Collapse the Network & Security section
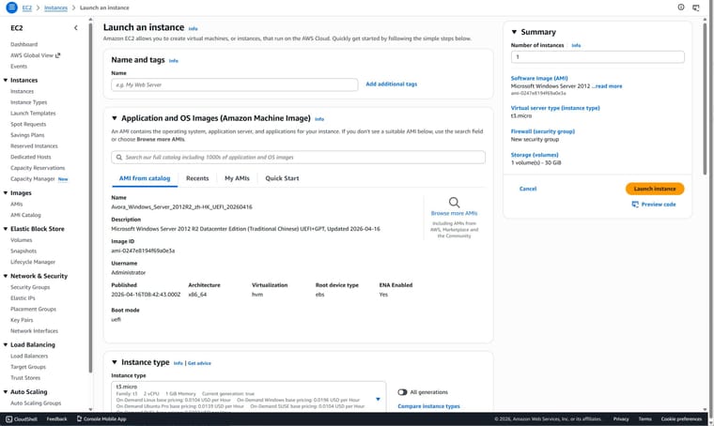The height and width of the screenshot is (426, 714). (x=6, y=276)
